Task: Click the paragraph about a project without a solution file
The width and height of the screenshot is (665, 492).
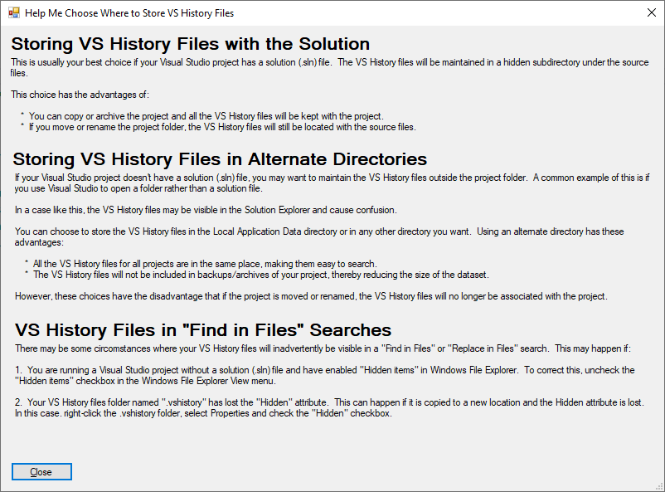Action: pyautogui.click(x=332, y=183)
